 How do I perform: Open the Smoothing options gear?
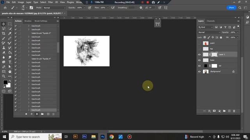tap(141, 8)
